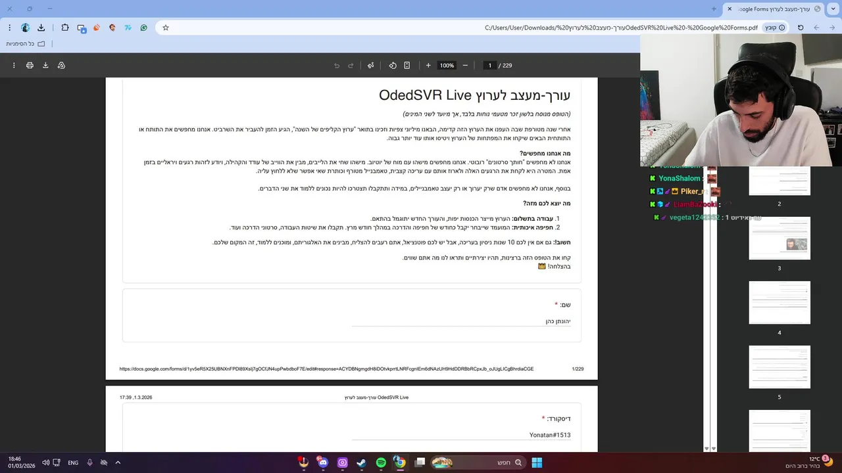The width and height of the screenshot is (842, 473).
Task: Print the PDF document
Action: pyautogui.click(x=30, y=65)
